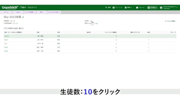Image resolution: width=180 pixels, height=101 pixels.
Task: Toggle 有効 checkbox for Eddie
Action: pos(149,51)
